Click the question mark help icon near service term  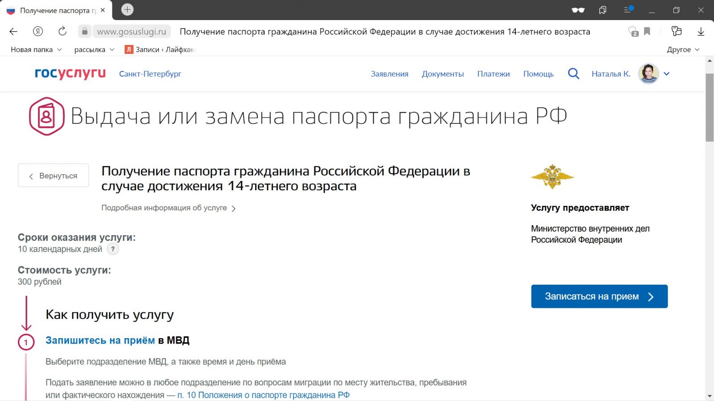click(x=113, y=249)
